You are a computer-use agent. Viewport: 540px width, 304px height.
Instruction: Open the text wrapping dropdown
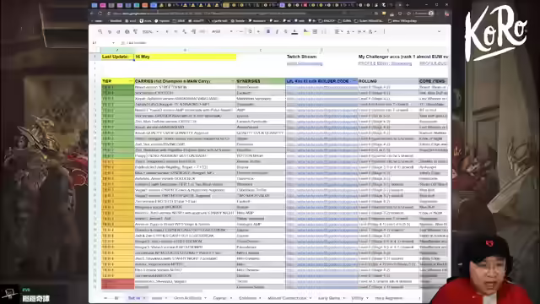tap(360, 32)
